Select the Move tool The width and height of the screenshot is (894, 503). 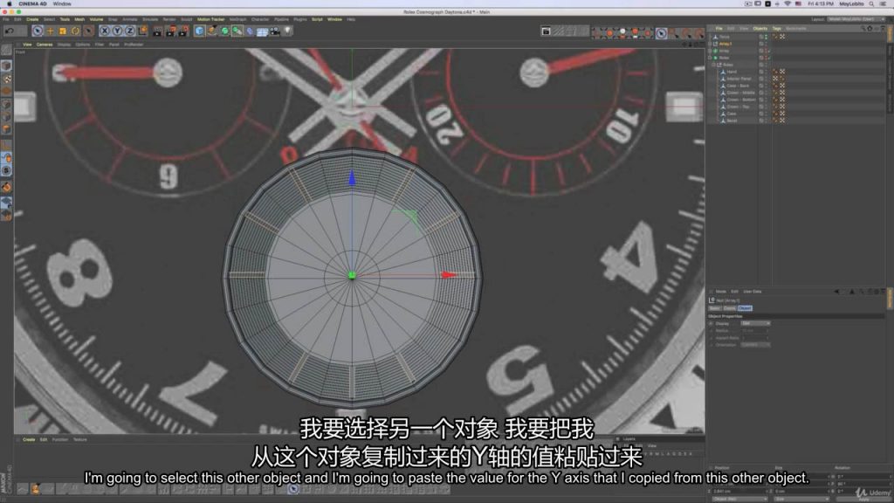50,31
